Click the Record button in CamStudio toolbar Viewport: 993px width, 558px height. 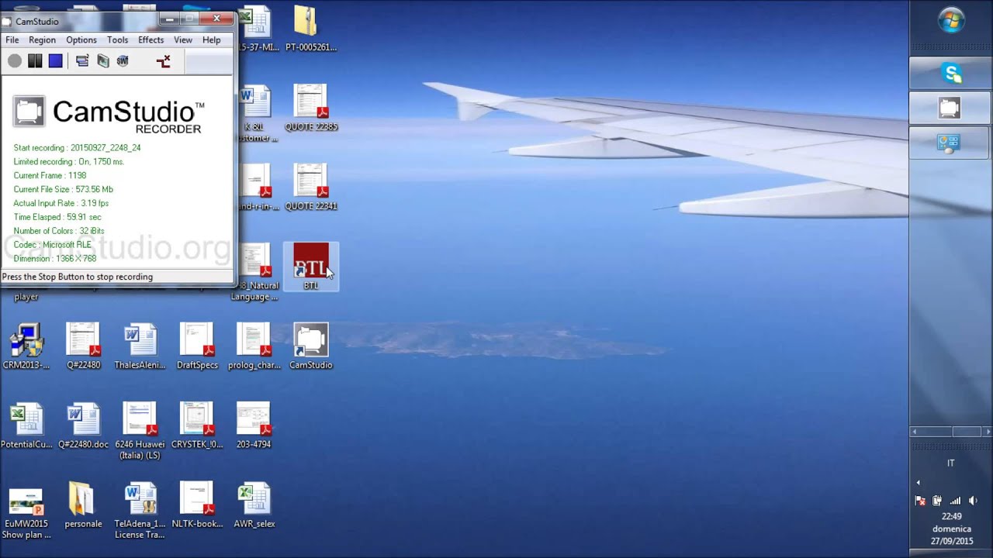click(15, 61)
